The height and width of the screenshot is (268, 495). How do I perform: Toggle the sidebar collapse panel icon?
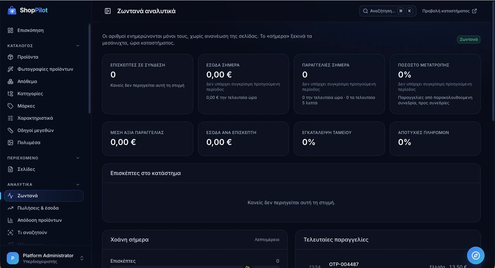tap(108, 11)
